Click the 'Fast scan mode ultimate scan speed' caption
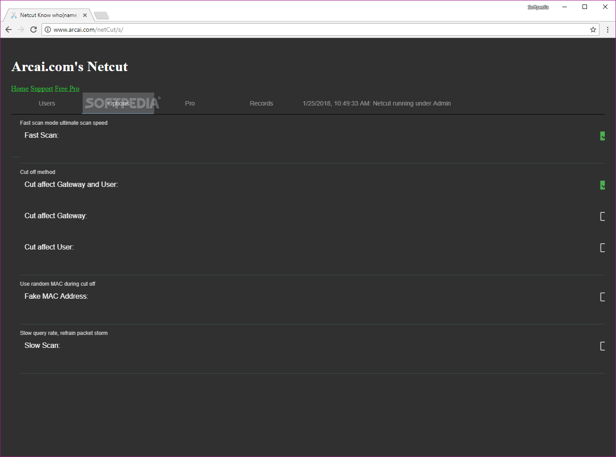The height and width of the screenshot is (457, 616). (64, 123)
